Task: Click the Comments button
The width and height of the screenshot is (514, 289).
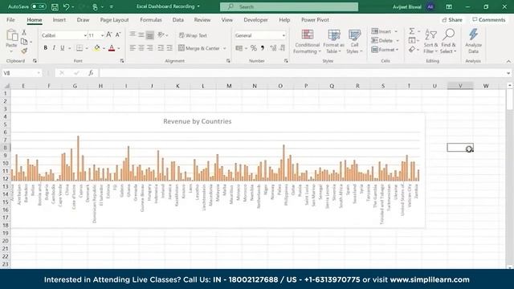Action: coord(489,20)
